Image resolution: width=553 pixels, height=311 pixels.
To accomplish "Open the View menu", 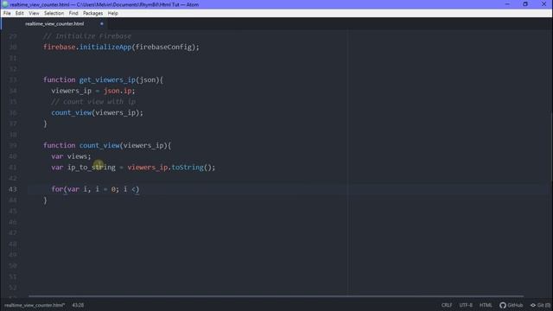I will pos(34,14).
